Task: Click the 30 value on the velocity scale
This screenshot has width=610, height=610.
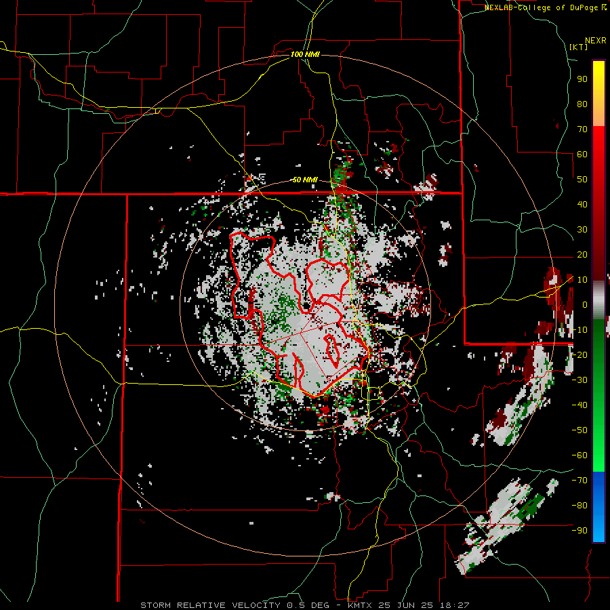Action: (582, 230)
